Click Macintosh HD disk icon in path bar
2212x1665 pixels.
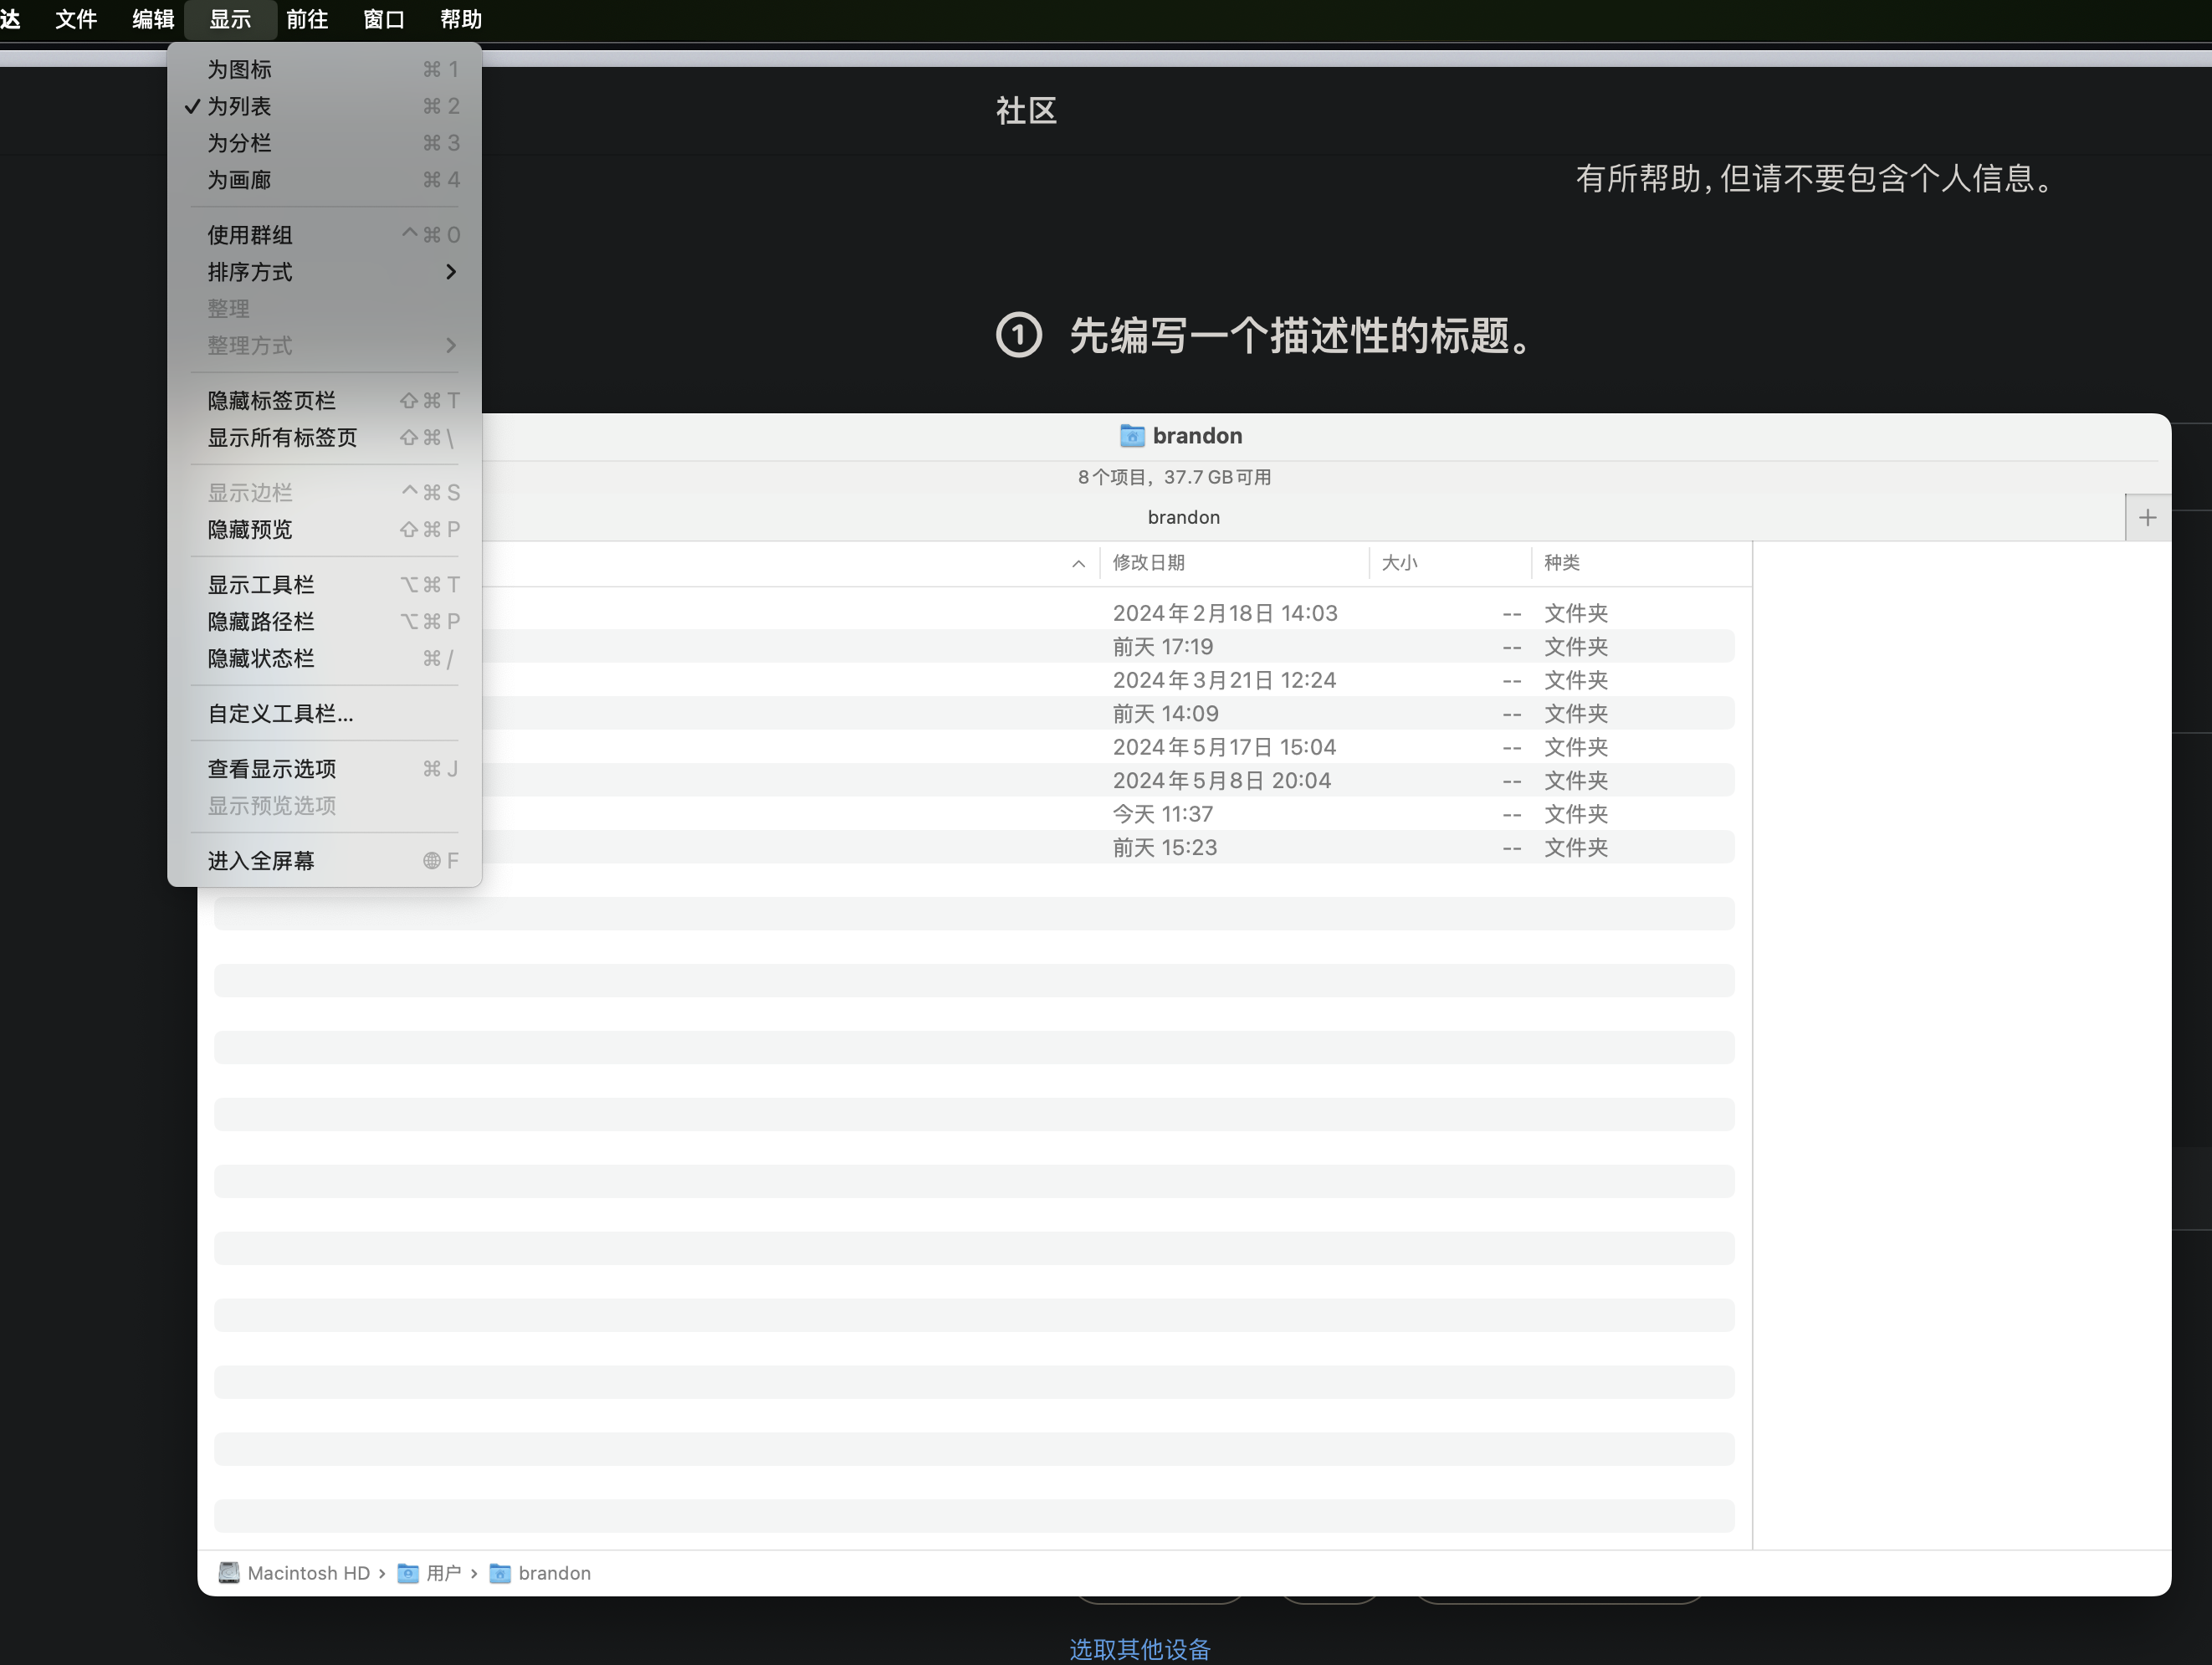(x=229, y=1573)
